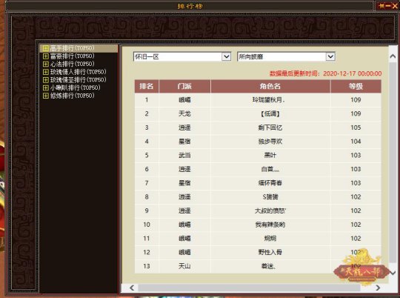Click character name 玲珑望秋月.
This screenshot has width=400, height=298.
tap(269, 100)
